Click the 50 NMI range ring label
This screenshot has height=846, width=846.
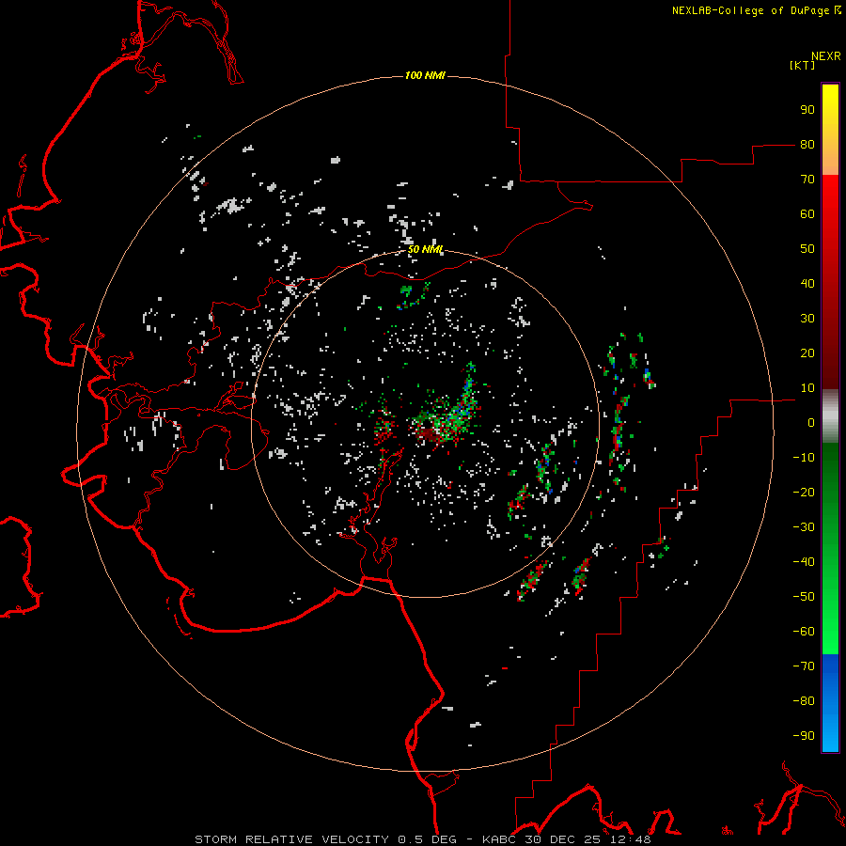pos(425,249)
